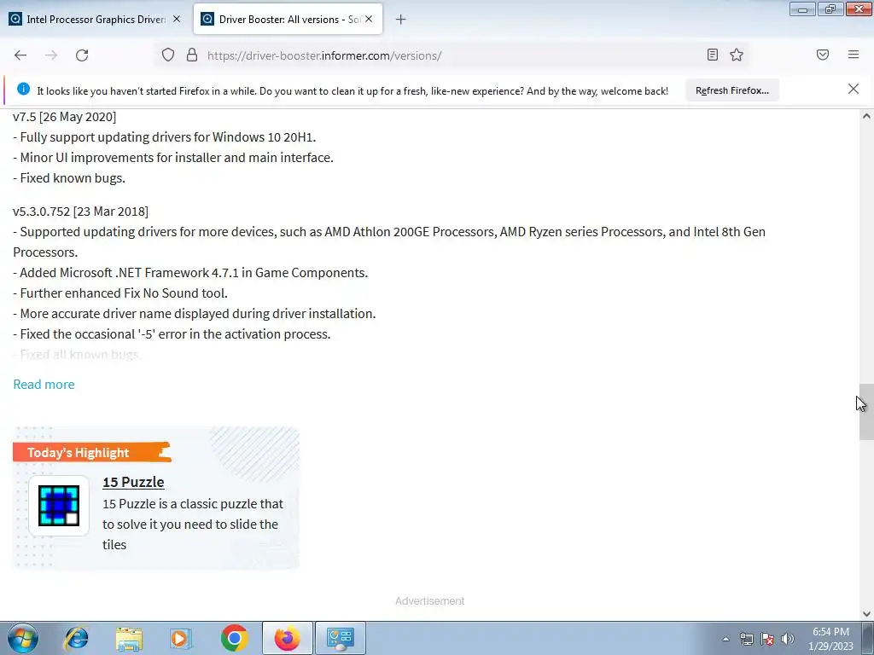
Task: Open the Control Panel taskbar item
Action: click(341, 638)
